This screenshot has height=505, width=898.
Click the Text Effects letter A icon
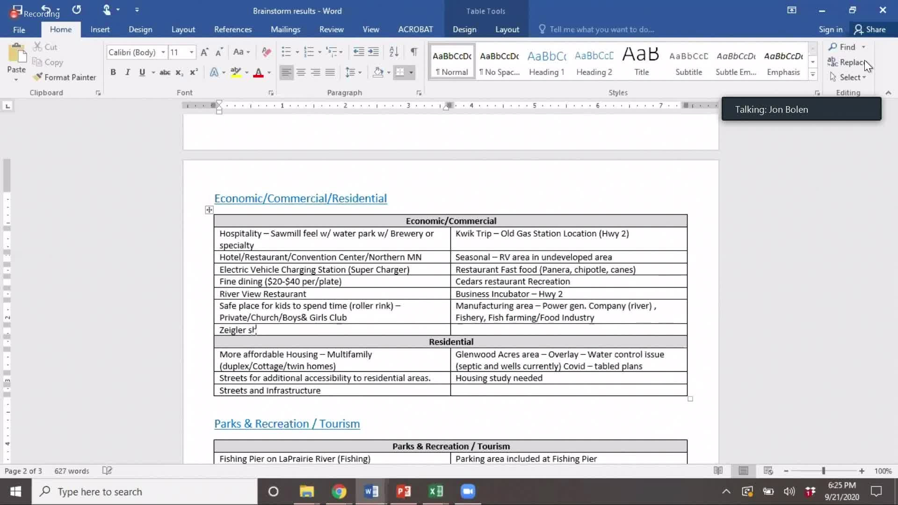214,72
